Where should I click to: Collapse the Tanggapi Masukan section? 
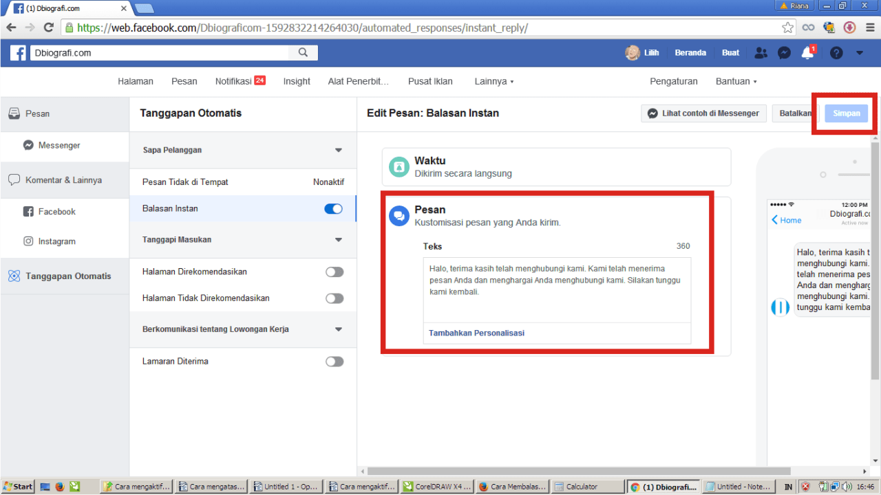[x=338, y=240]
